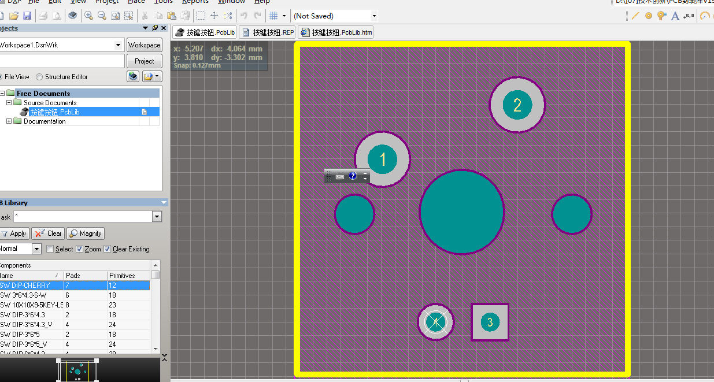Click the Pads column header
714x382 pixels.
pos(86,276)
